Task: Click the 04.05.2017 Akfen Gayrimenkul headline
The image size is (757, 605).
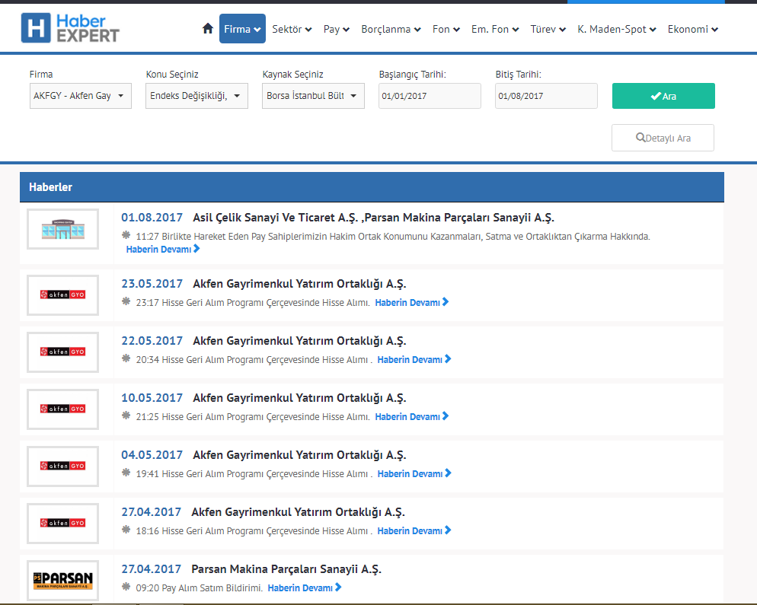Action: click(299, 455)
